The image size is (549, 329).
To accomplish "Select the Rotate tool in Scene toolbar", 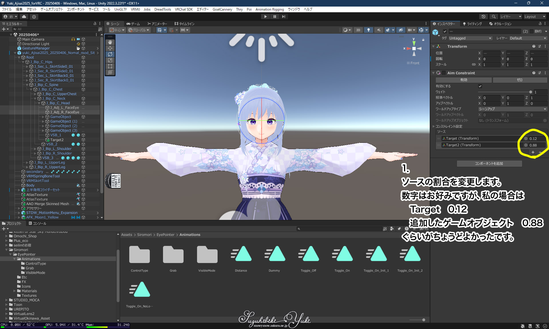I will coord(110,54).
